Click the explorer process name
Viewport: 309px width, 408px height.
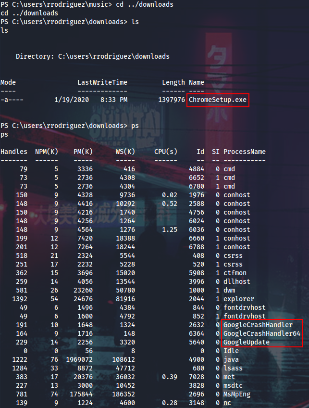click(239, 299)
